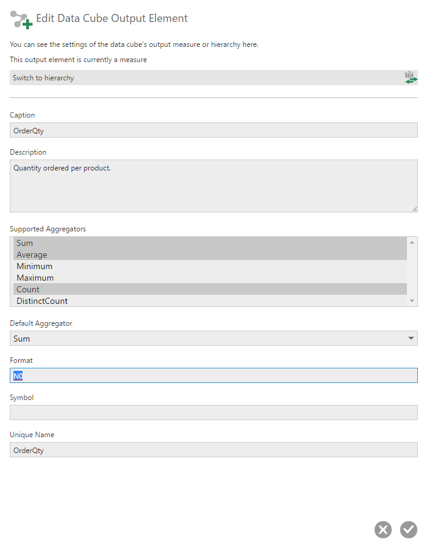Select the DistinctCount aggregator

click(x=210, y=301)
